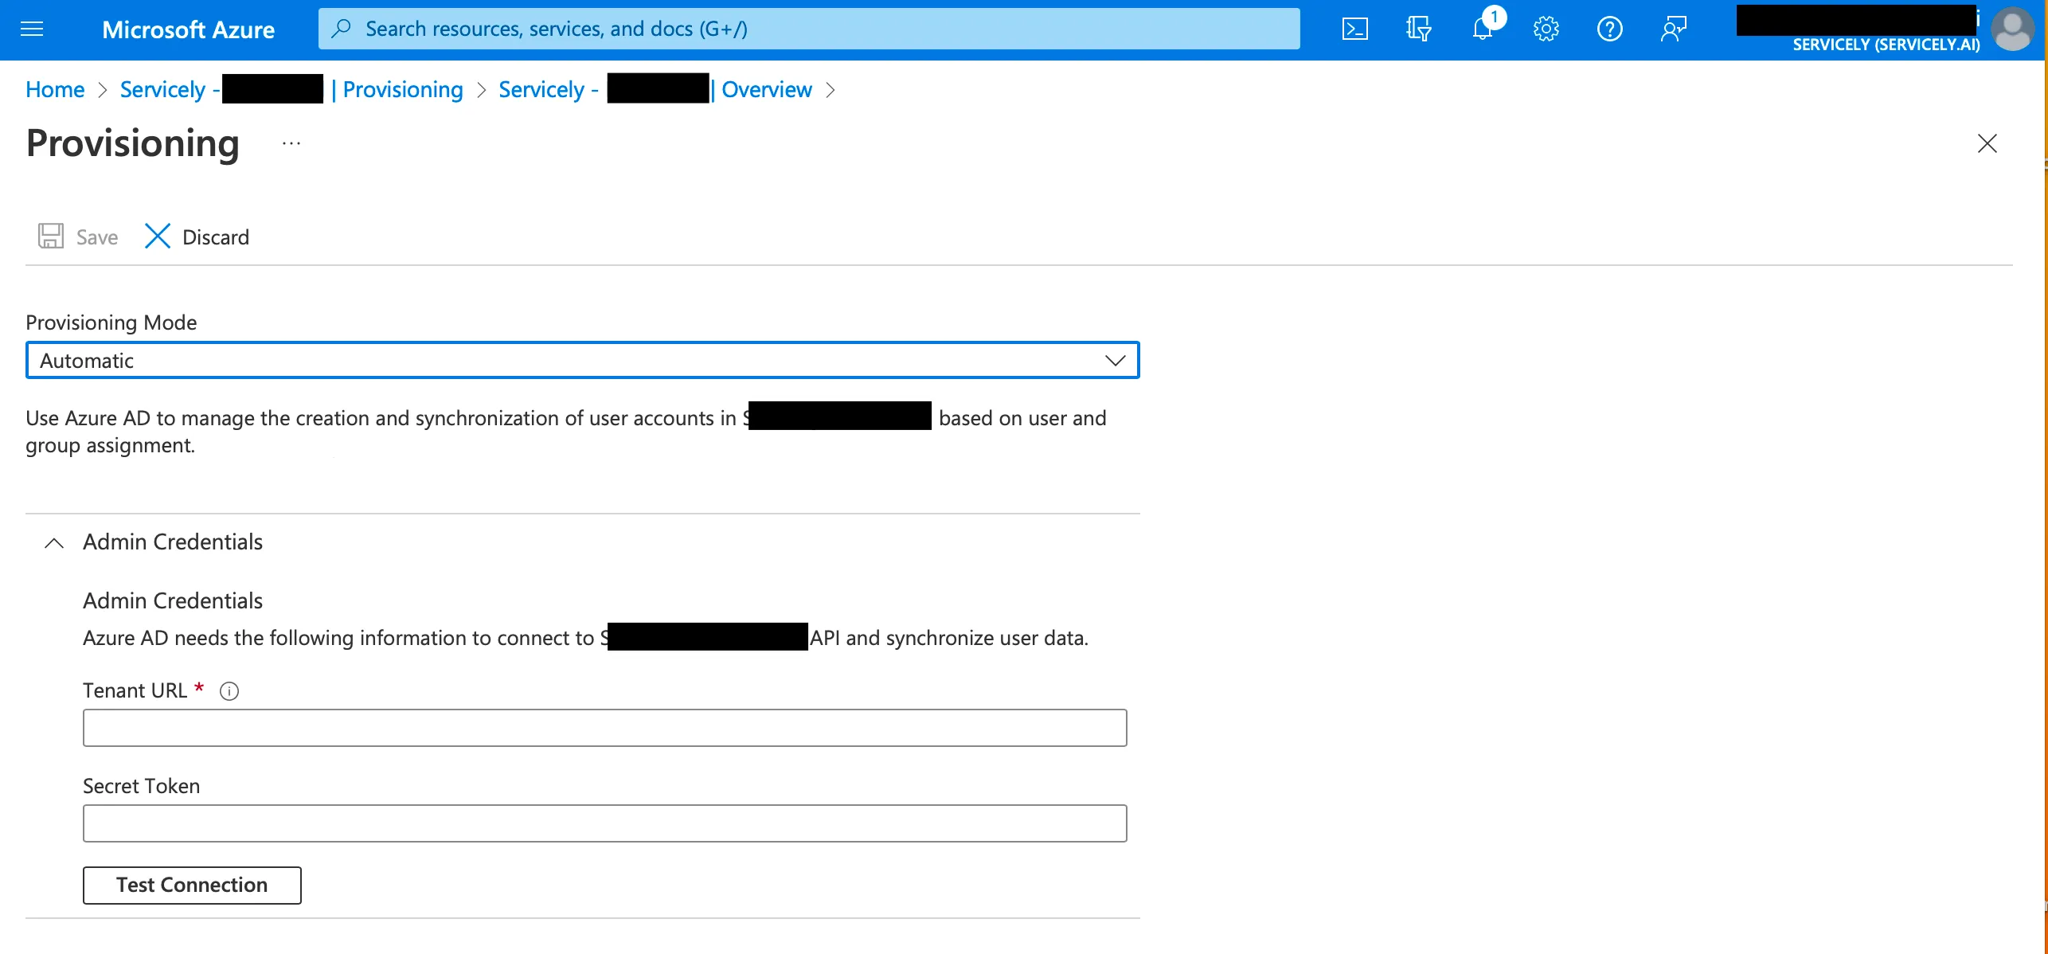This screenshot has width=2048, height=954.
Task: Click the SERVICELY (SERVICELY.AI) directory label
Action: [1886, 45]
